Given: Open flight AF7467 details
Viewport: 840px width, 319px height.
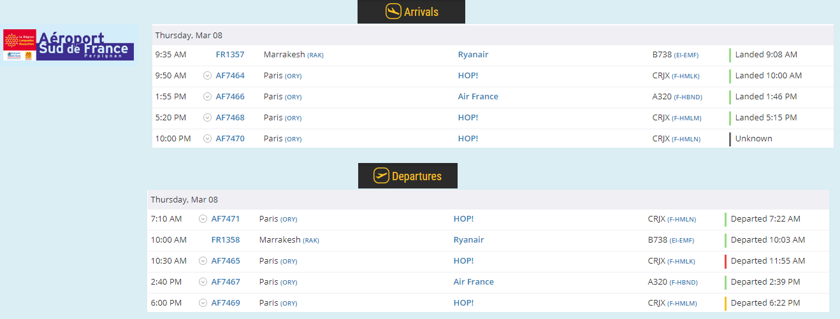Looking at the screenshot, I should tap(226, 282).
